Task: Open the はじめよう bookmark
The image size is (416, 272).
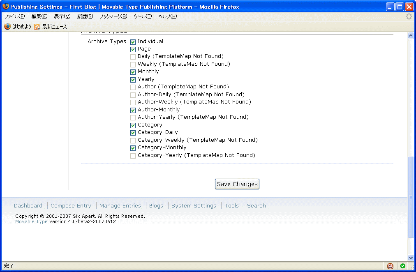Action: [x=22, y=27]
